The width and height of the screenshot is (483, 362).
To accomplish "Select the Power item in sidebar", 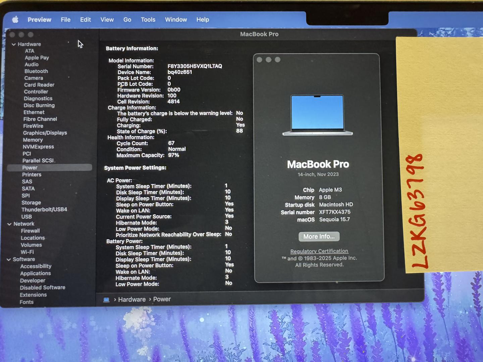I will (x=30, y=168).
